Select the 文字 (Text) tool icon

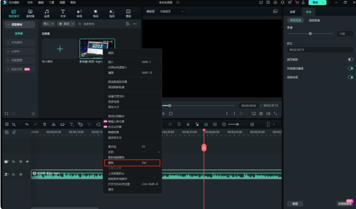tap(63, 12)
